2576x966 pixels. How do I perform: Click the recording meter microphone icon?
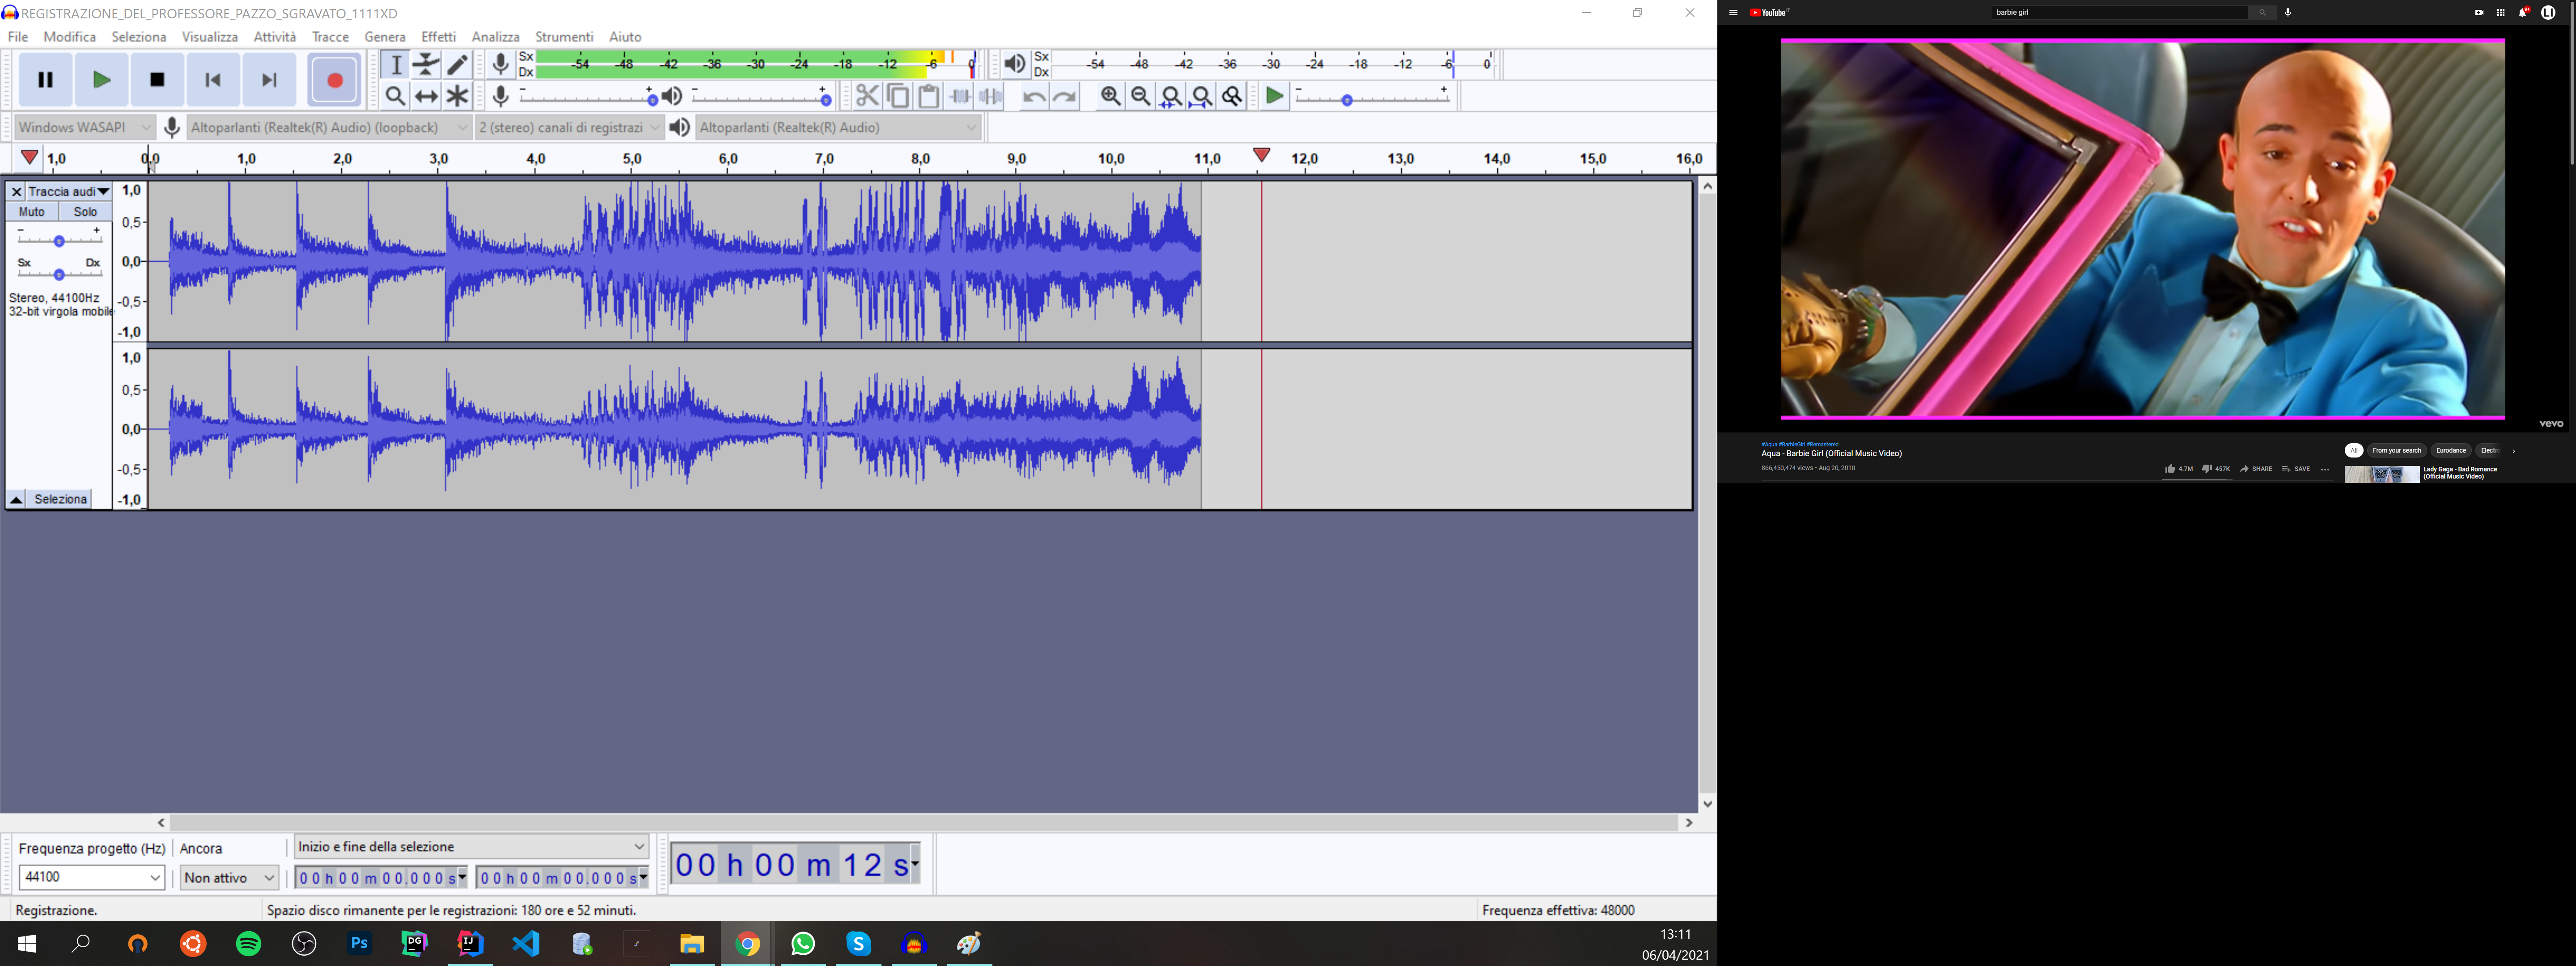coord(501,65)
